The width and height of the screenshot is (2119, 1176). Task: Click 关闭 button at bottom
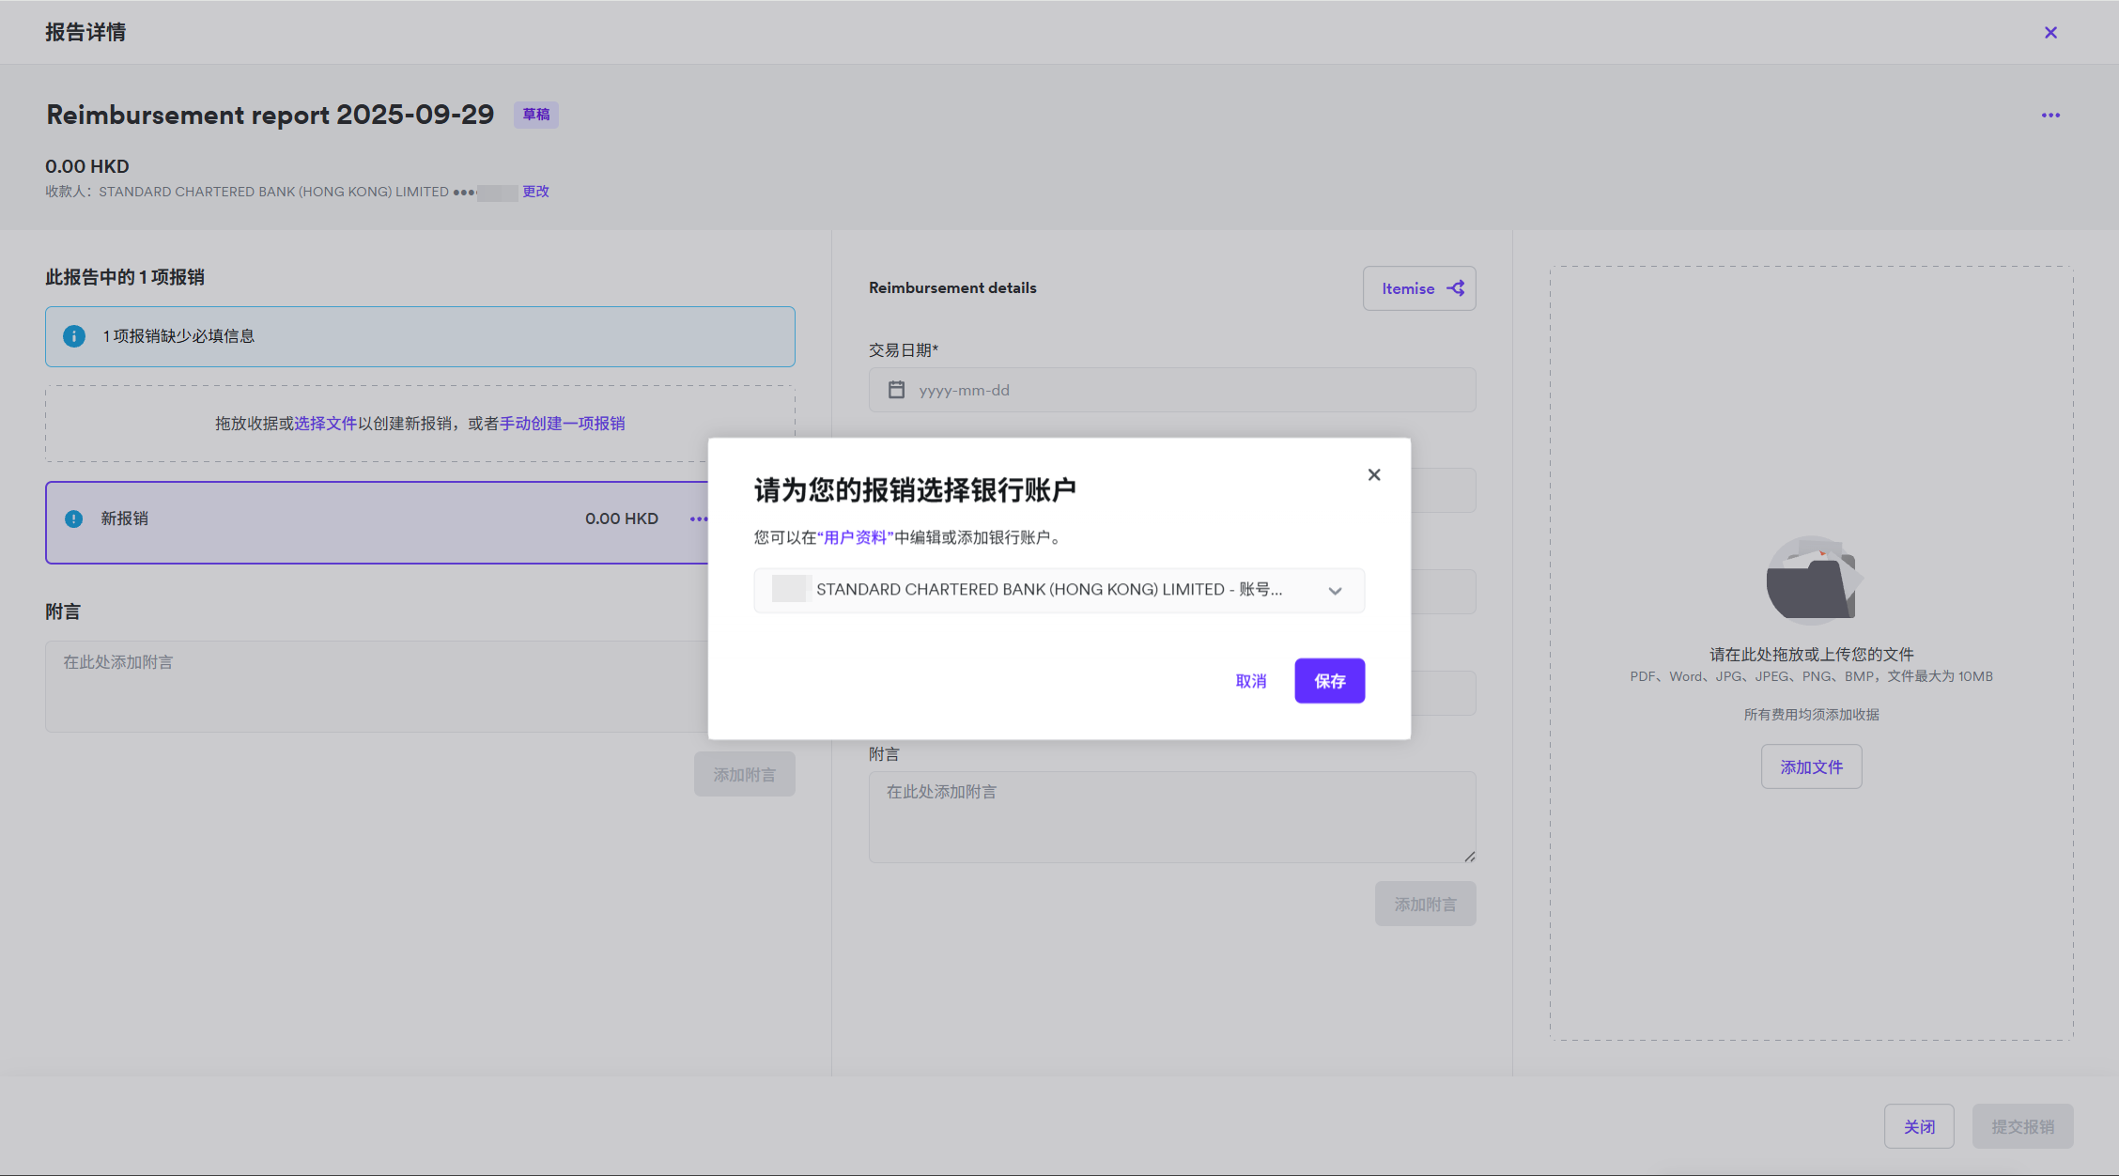(1918, 1126)
